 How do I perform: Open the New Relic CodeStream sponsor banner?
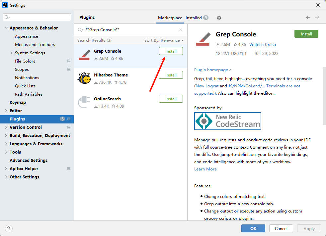click(228, 121)
